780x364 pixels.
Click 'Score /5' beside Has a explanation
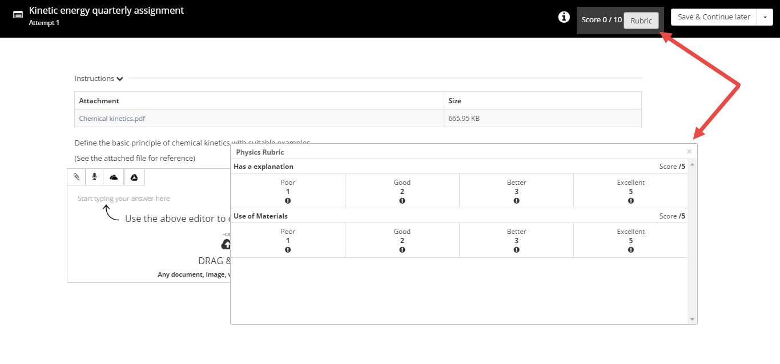click(x=672, y=167)
